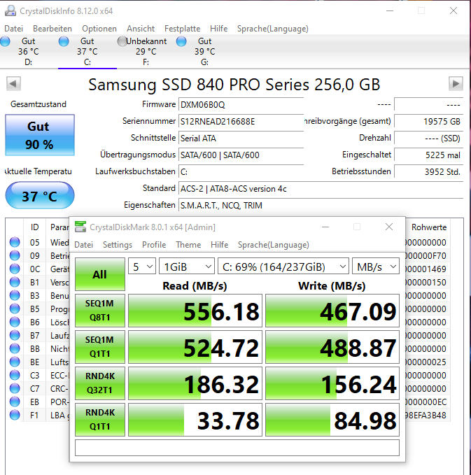Click status orb of attribute BE row
Screen dimensions: 471x475
click(x=15, y=362)
